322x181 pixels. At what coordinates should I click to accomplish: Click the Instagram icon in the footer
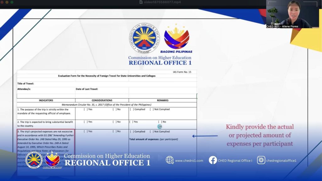tap(261, 160)
